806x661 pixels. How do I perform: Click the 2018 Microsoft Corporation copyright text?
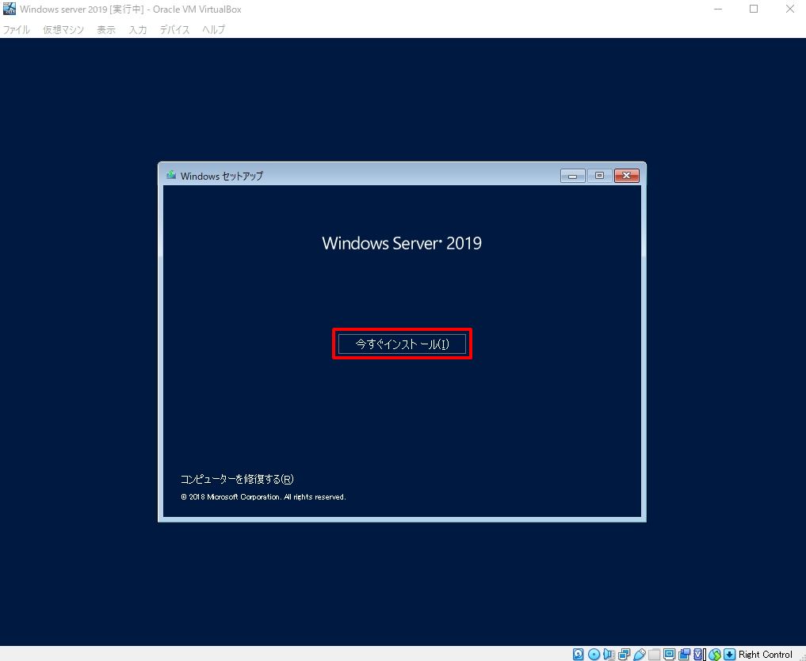click(x=263, y=497)
